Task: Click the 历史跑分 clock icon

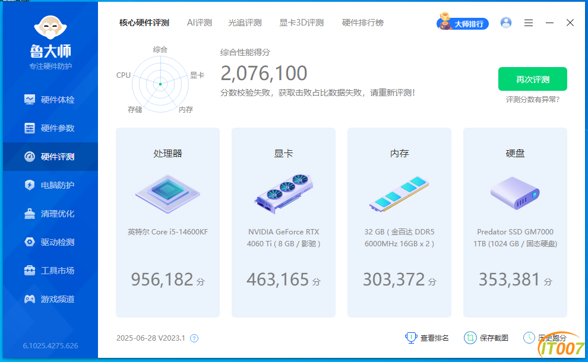Action: (x=529, y=337)
